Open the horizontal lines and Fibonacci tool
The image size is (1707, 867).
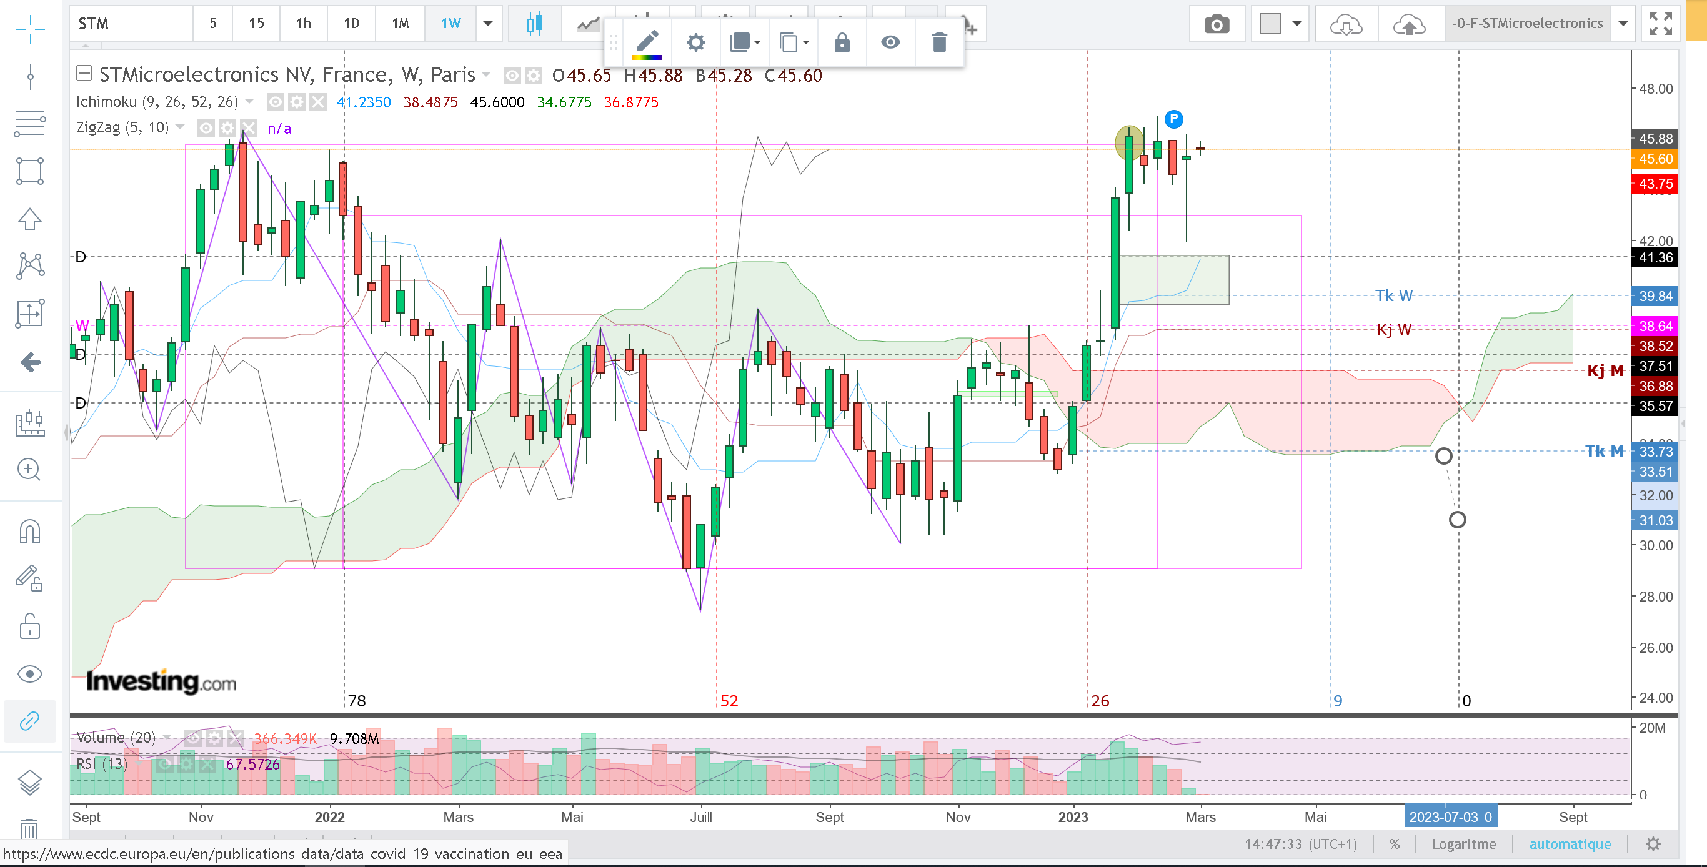[30, 124]
